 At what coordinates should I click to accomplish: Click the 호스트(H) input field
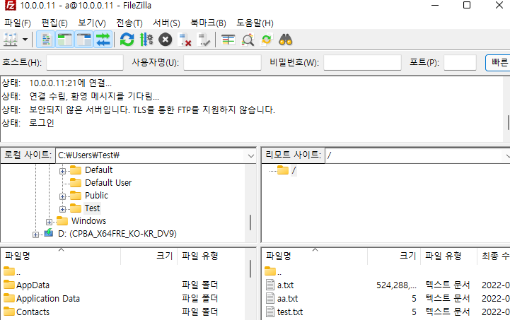pos(85,62)
